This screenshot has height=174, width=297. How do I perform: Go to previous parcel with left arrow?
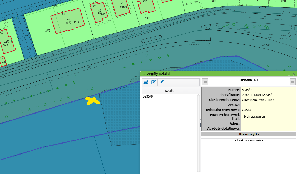click(205, 82)
